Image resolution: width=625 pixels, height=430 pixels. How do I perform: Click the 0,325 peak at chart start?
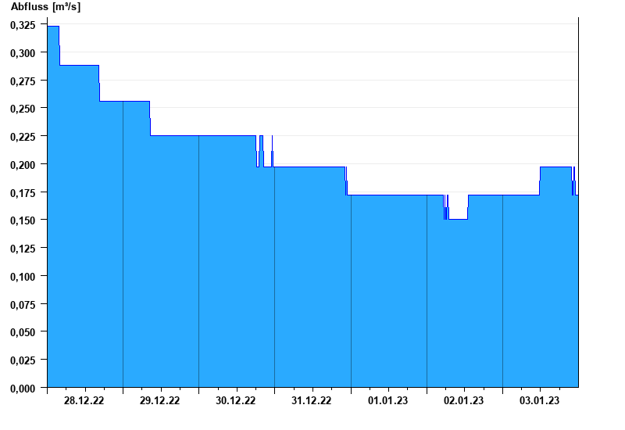point(53,27)
